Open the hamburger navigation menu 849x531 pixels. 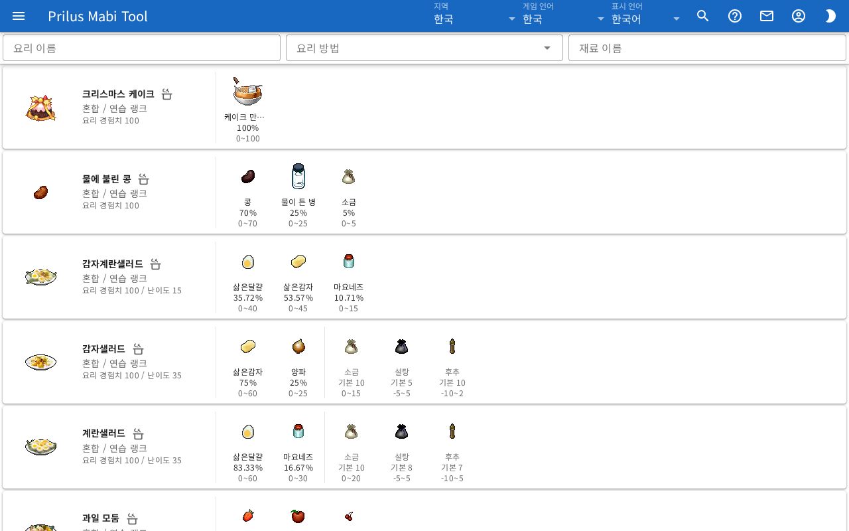[x=19, y=16]
